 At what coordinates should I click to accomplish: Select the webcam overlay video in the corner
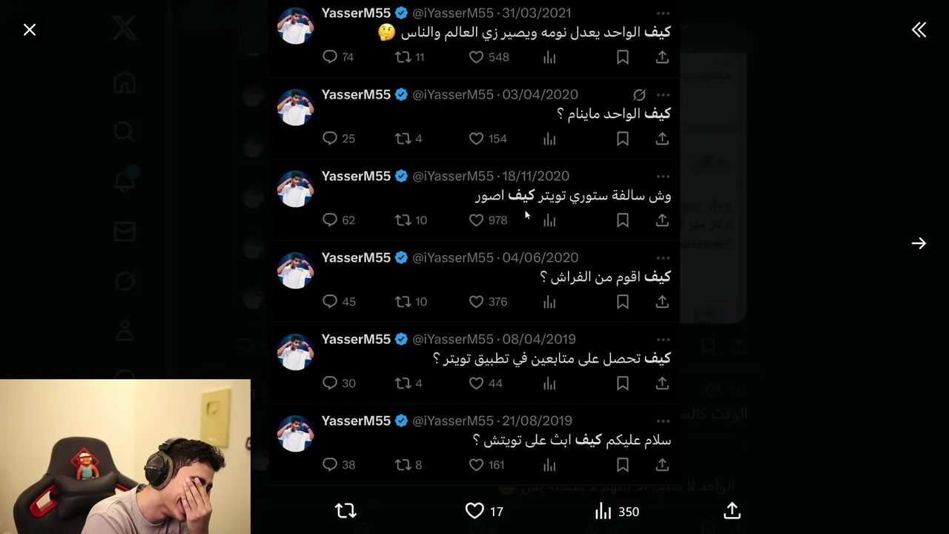tap(125, 457)
